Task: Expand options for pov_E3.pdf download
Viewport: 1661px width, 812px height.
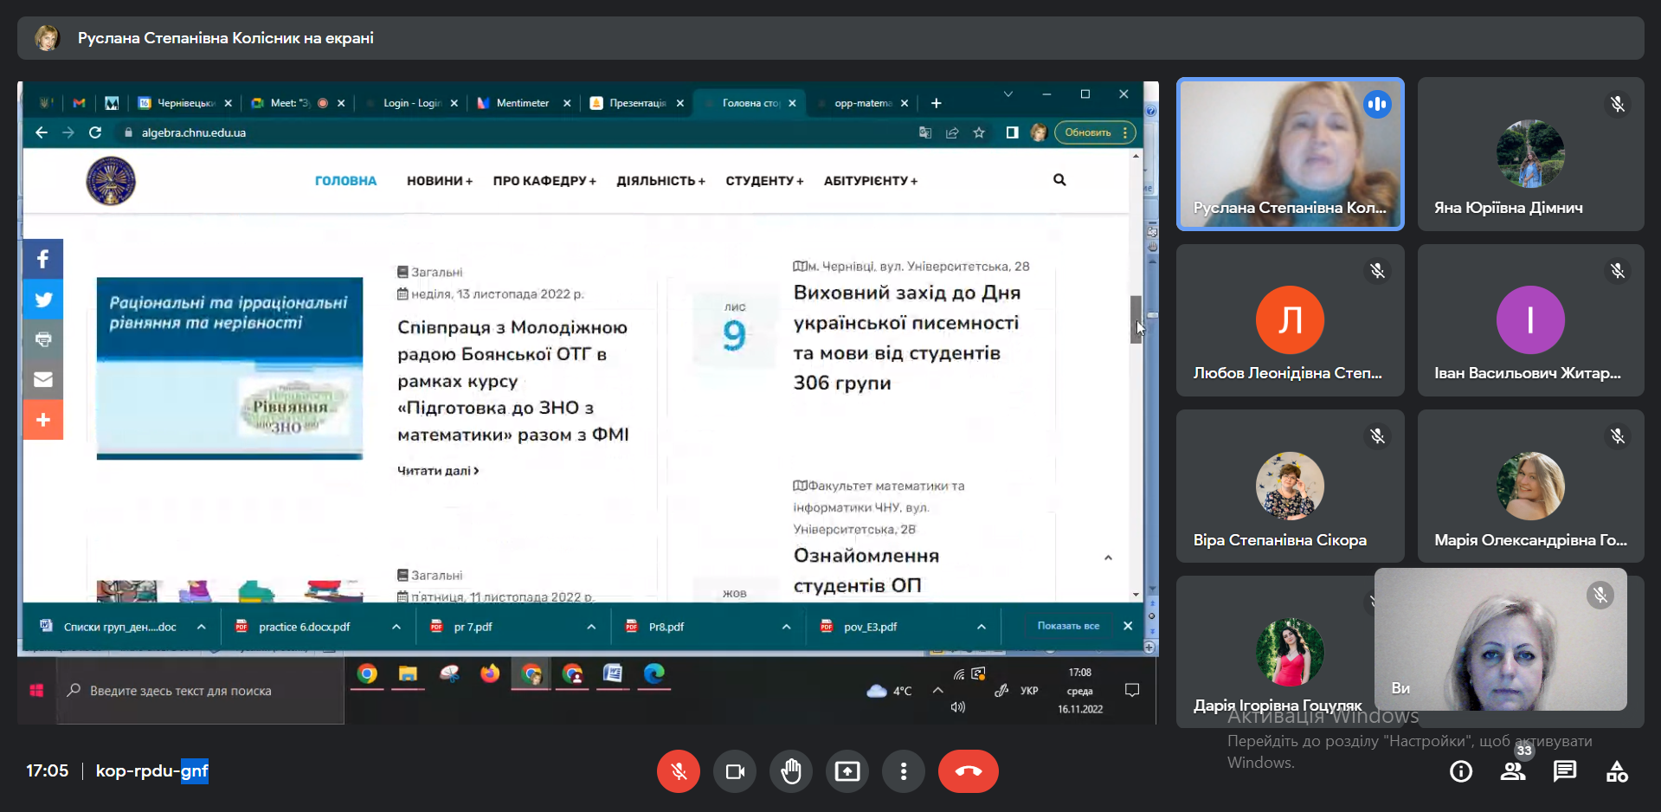Action: pyautogui.click(x=982, y=627)
